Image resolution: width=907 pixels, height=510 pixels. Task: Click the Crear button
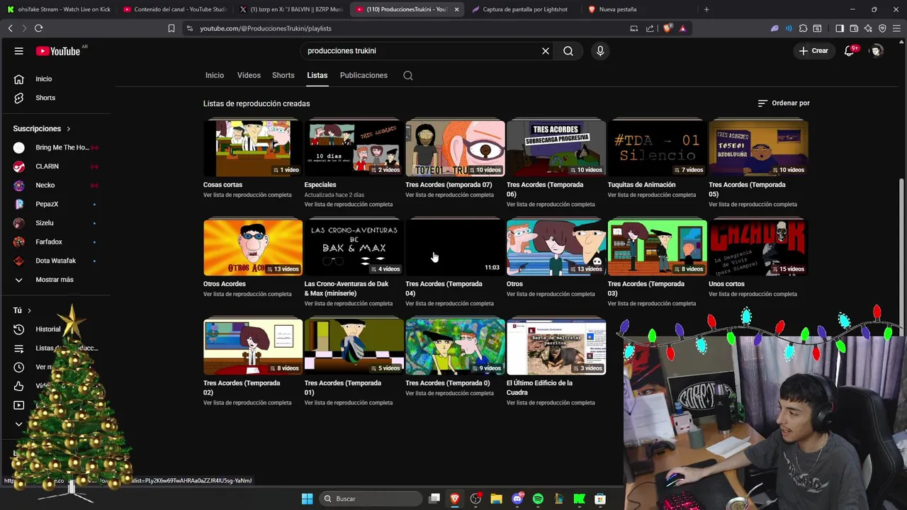(813, 51)
